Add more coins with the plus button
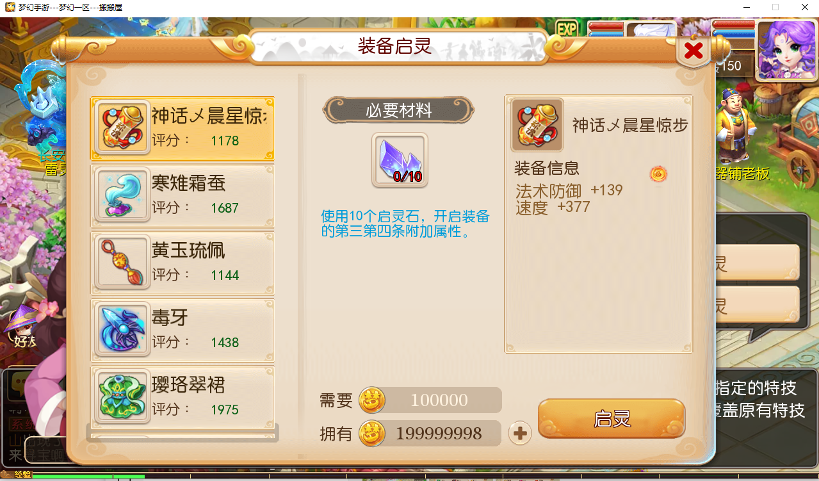The image size is (819, 481). click(x=520, y=434)
